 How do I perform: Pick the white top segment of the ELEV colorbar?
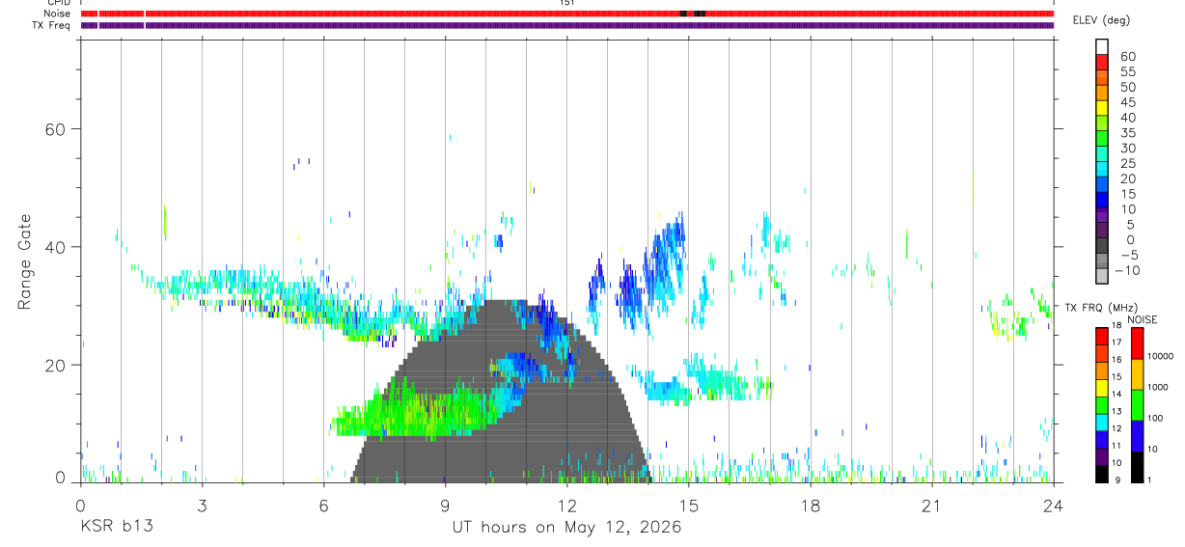(x=1102, y=45)
